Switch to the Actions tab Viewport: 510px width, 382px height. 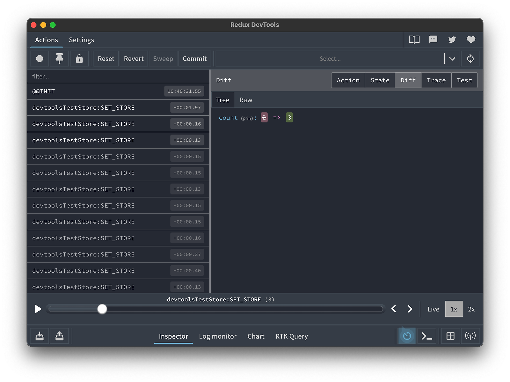[x=47, y=40]
